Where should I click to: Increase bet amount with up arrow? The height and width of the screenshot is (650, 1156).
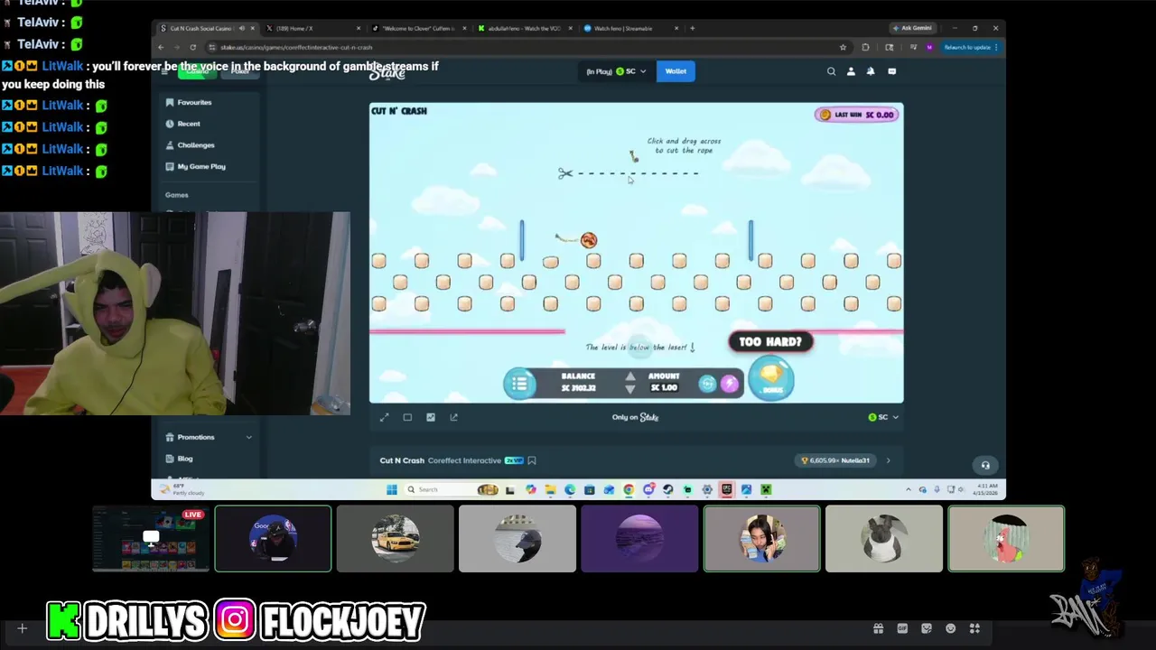click(x=630, y=376)
